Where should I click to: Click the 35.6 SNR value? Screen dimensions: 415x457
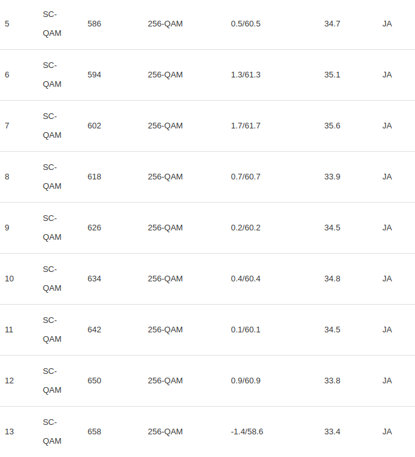[332, 126]
